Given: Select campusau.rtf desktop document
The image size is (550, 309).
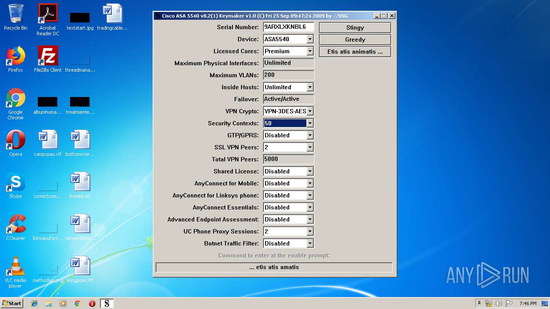Looking at the screenshot, I should [x=48, y=143].
